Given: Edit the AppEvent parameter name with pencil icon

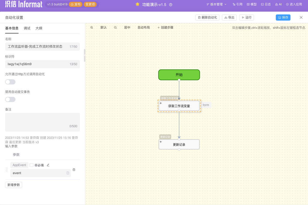Looking at the screenshot, I should pos(48,165).
